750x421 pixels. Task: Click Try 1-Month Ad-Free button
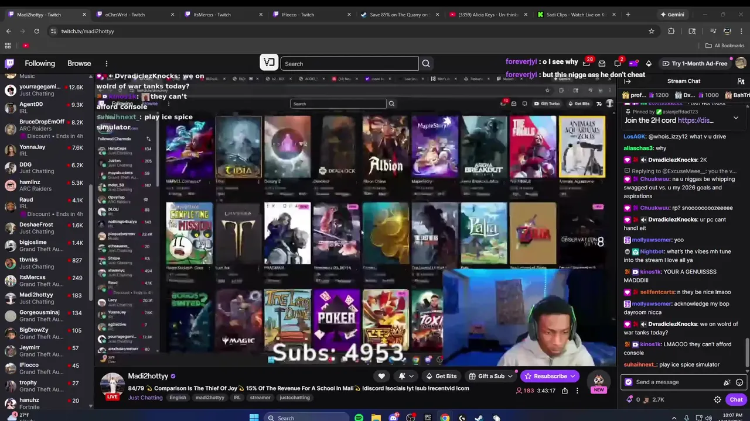click(695, 63)
